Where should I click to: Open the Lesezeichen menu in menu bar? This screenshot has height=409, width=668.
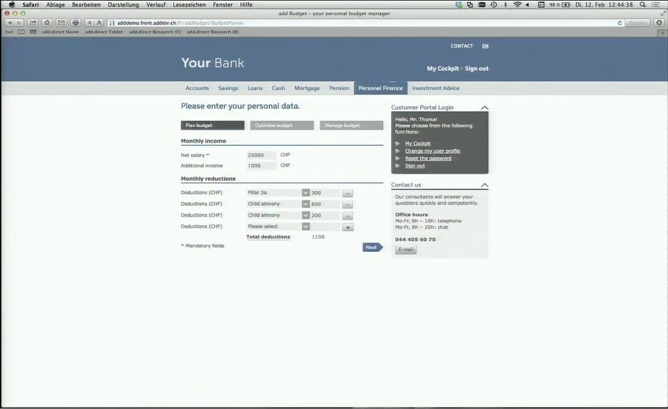click(x=189, y=4)
